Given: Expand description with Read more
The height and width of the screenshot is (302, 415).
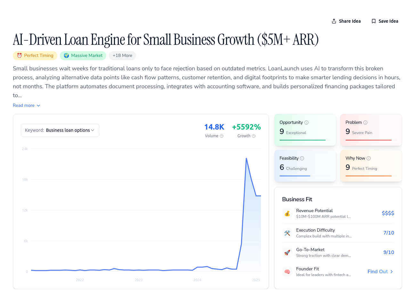Looking at the screenshot, I should (27, 105).
